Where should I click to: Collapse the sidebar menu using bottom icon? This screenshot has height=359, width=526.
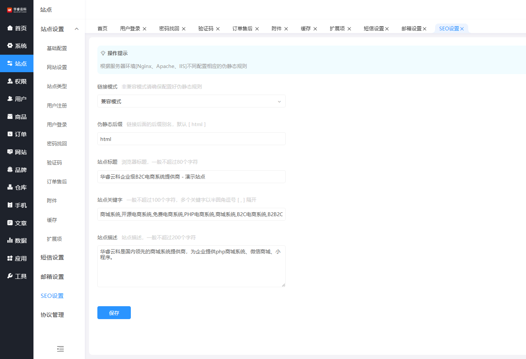click(60, 349)
